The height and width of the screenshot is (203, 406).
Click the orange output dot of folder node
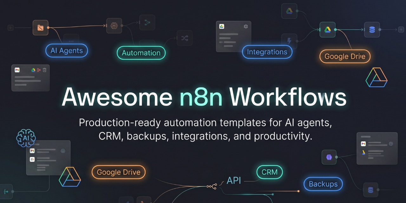pyautogui.click(x=48, y=28)
